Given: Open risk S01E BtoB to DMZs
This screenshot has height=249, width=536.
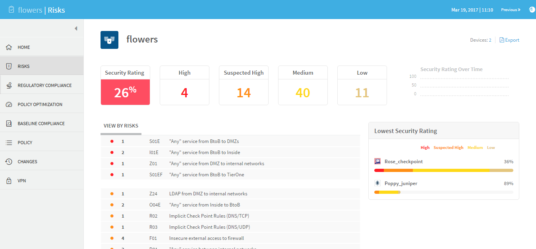Looking at the screenshot, I should [x=204, y=141].
